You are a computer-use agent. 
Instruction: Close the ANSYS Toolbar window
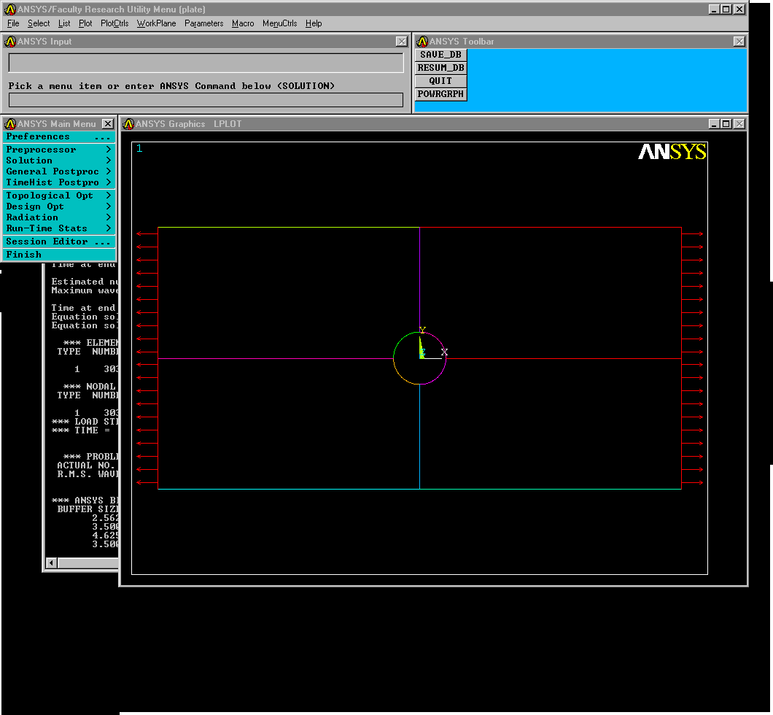(739, 42)
